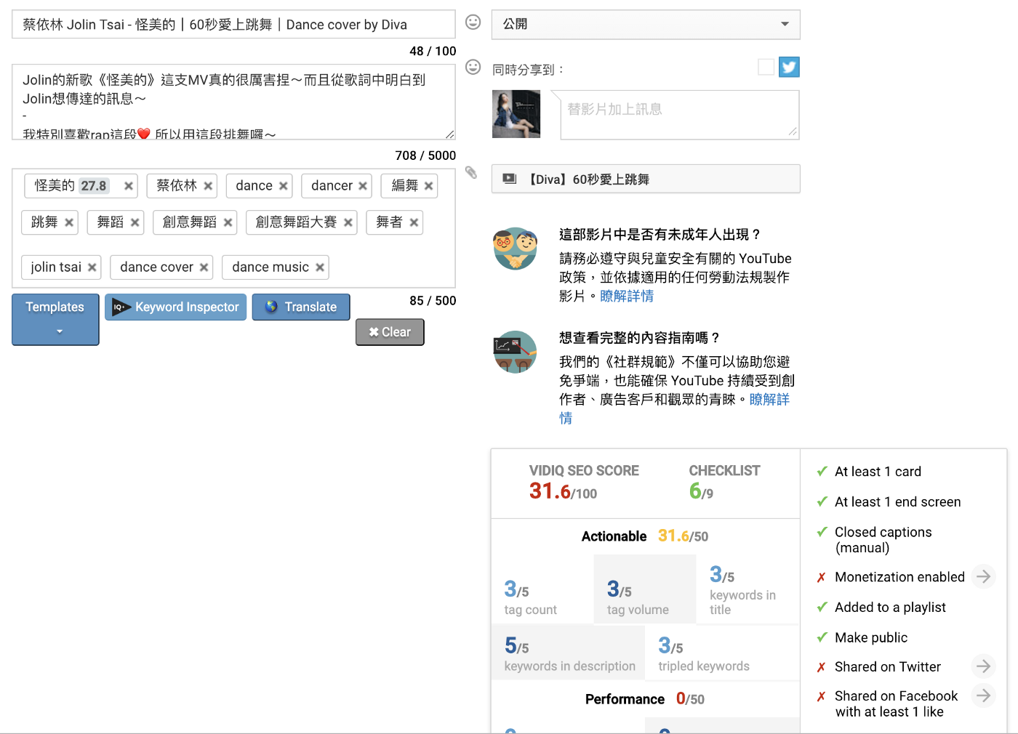Viewport: 1018px width, 734px height.
Task: Click the keywords in title score
Action: click(x=748, y=589)
